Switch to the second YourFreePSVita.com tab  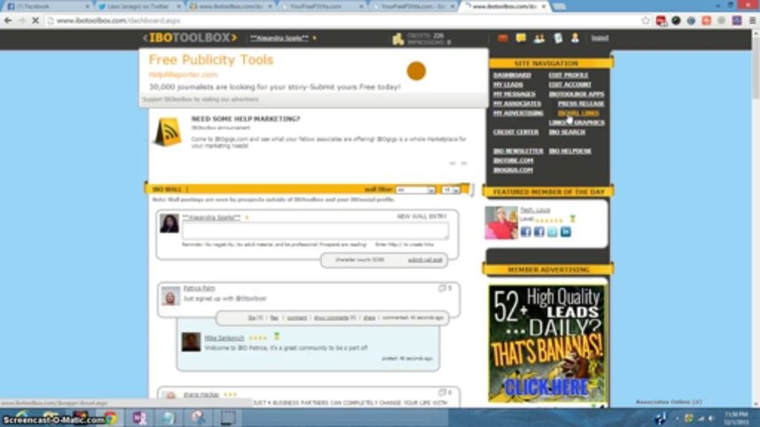415,6
